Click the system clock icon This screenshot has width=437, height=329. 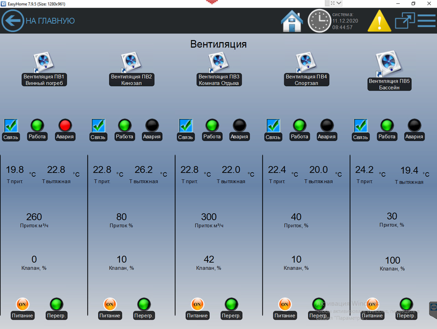(x=319, y=21)
